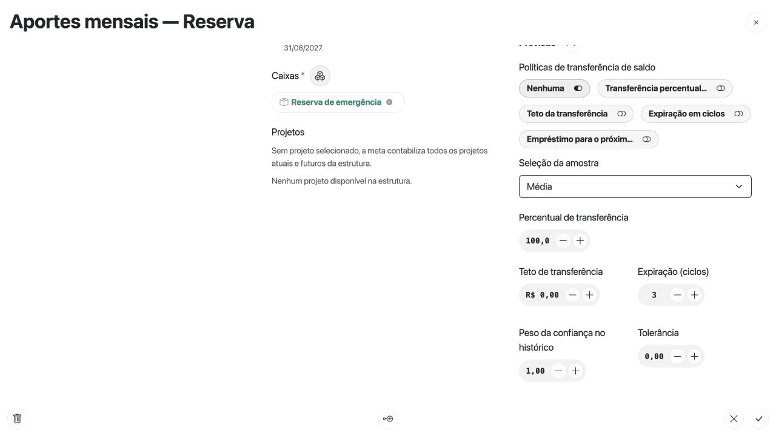
Task: Open the Caixas selector cubes icon
Action: coord(320,76)
